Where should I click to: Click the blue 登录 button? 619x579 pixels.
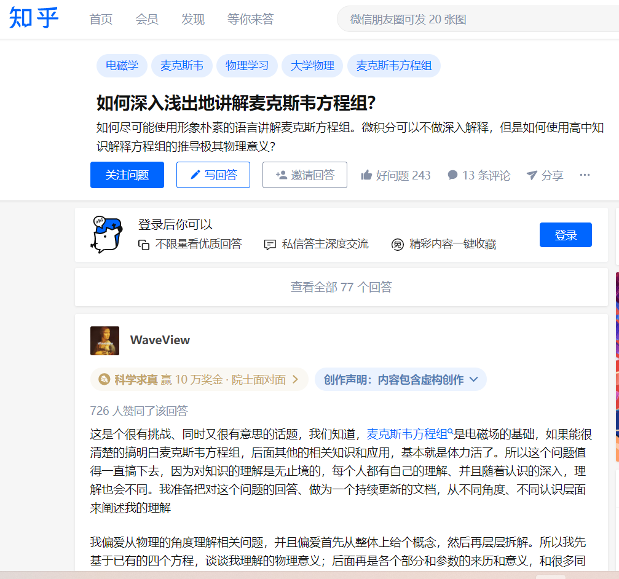566,235
